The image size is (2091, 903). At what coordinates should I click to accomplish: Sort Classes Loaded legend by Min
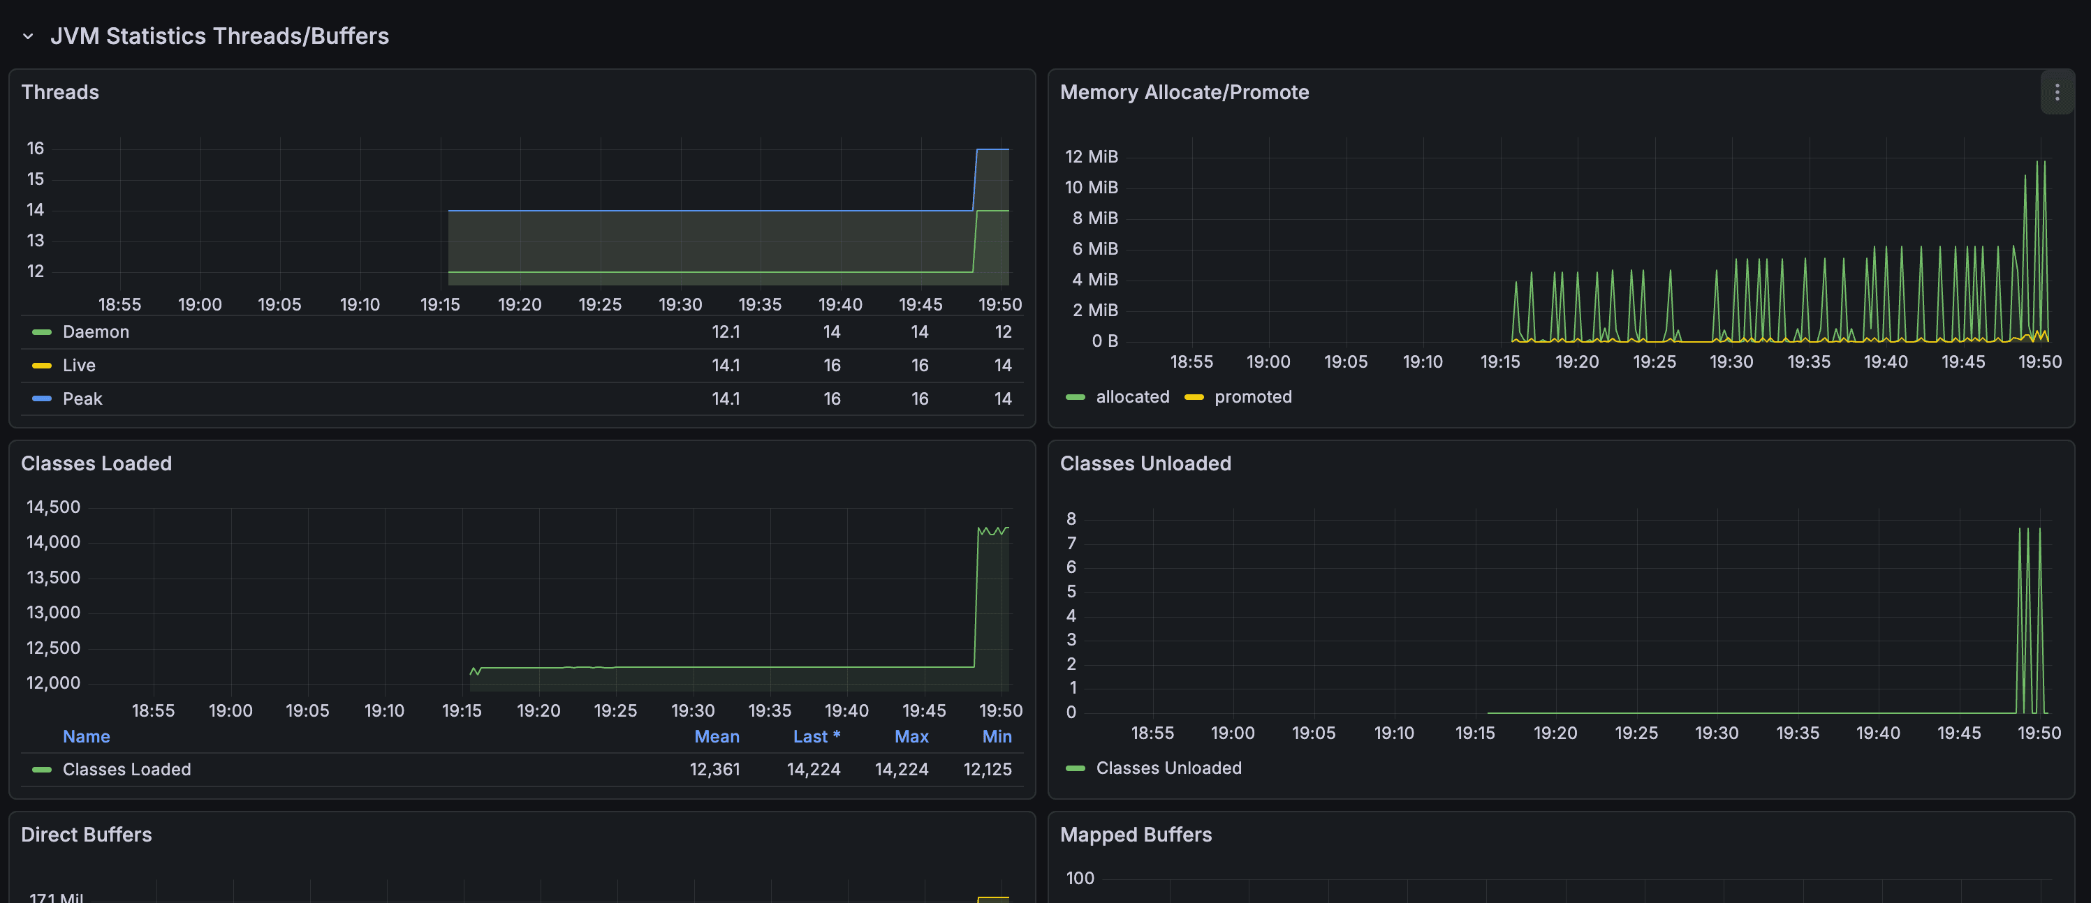pyautogui.click(x=996, y=737)
